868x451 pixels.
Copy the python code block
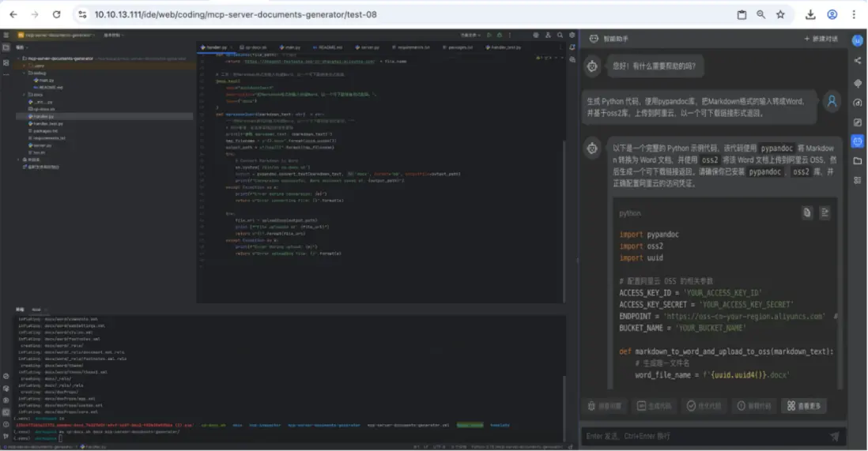coord(807,212)
